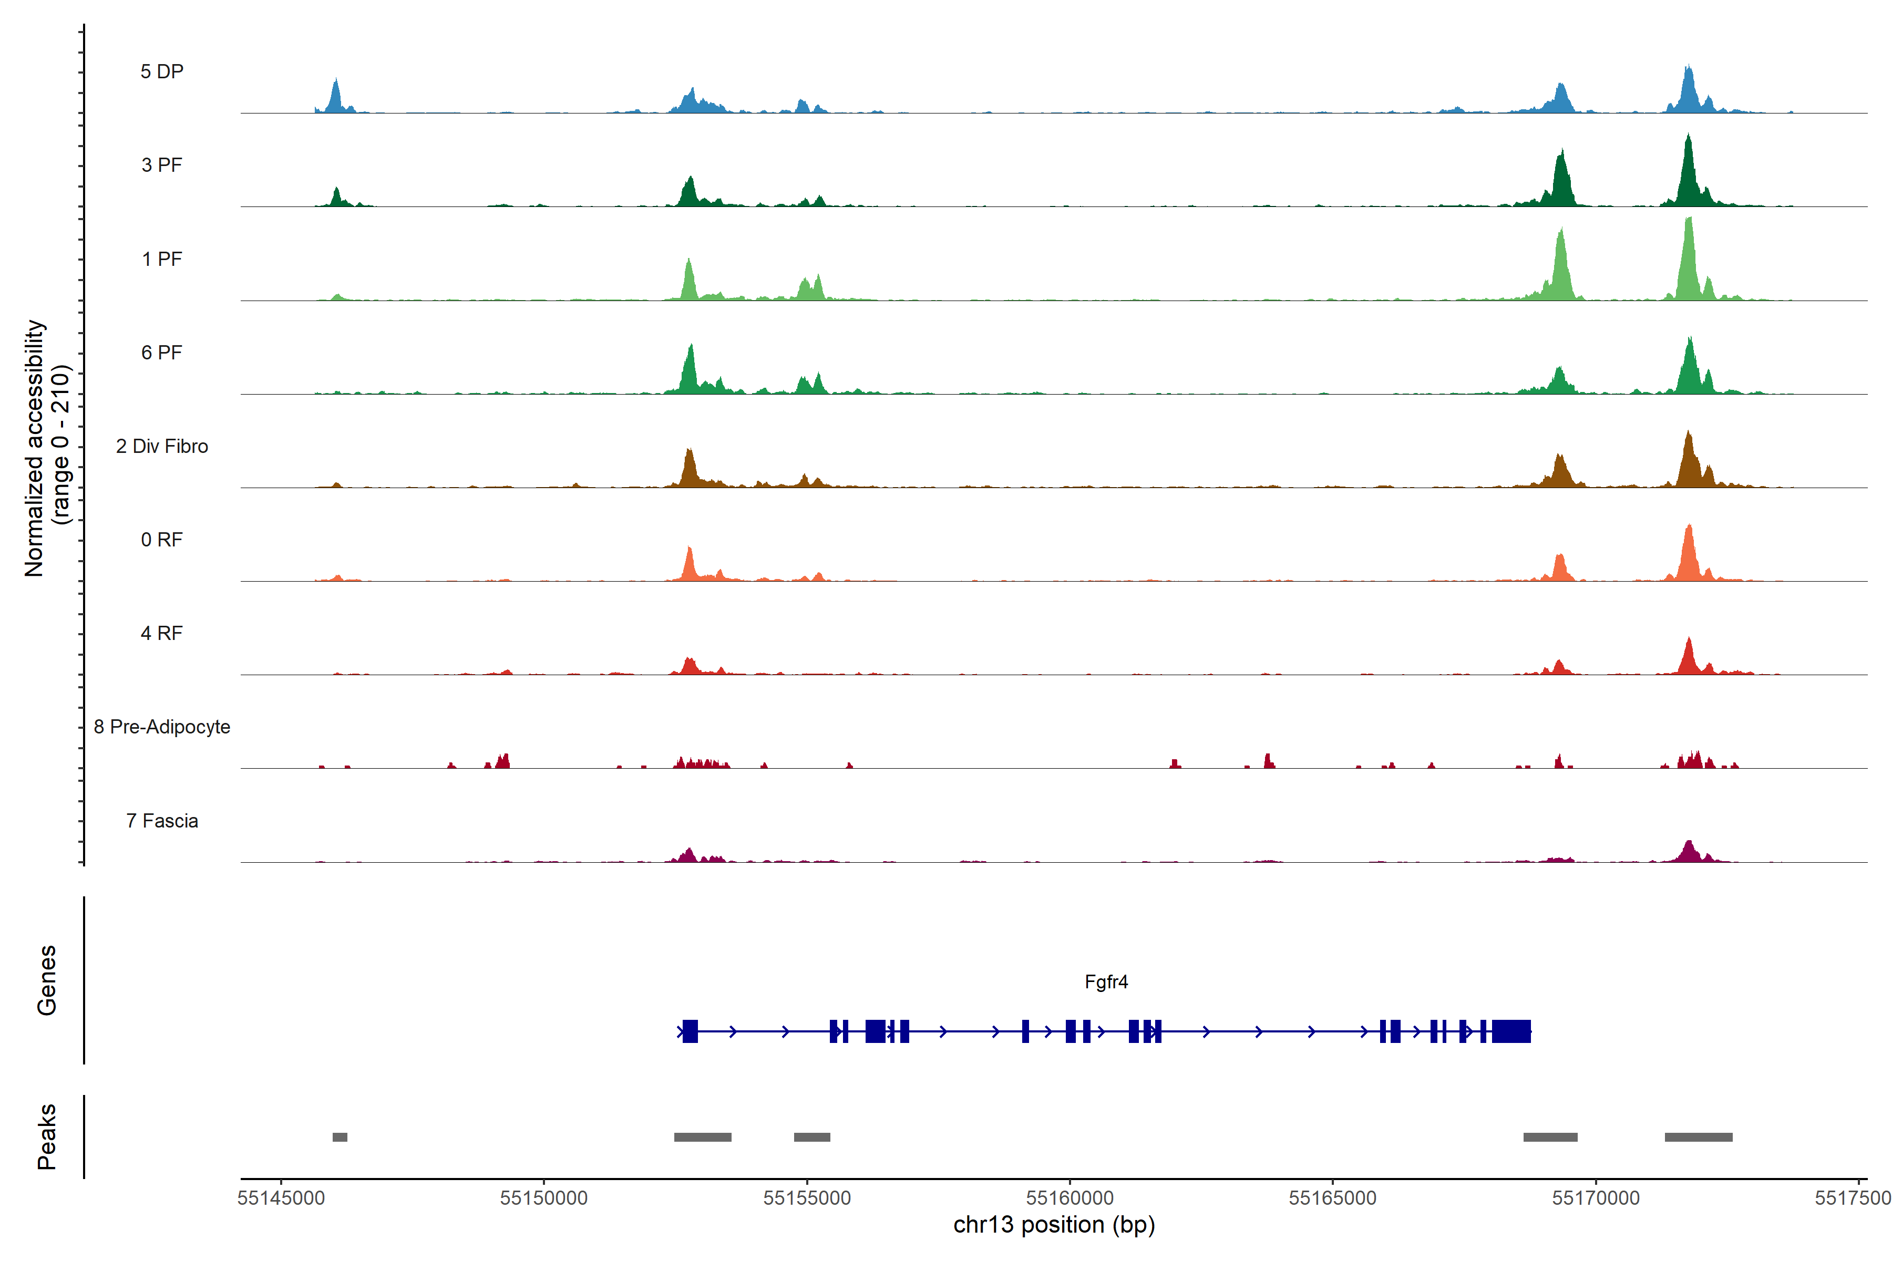Select the '0 RF' track label
This screenshot has height=1261, width=1892.
click(162, 540)
